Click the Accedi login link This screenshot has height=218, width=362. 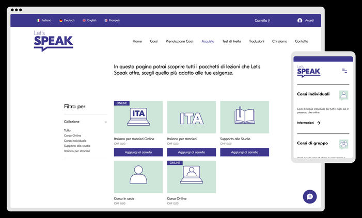(x=309, y=21)
